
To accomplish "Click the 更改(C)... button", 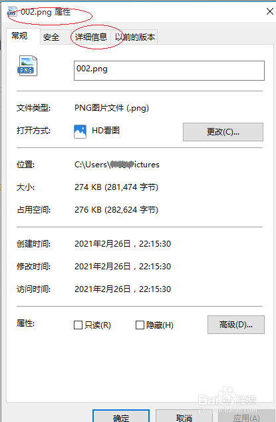I will coord(223,132).
